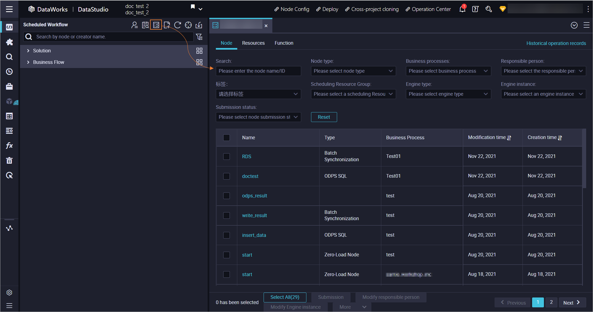The image size is (593, 312).
Task: Open the RDS node link
Action: [246, 156]
